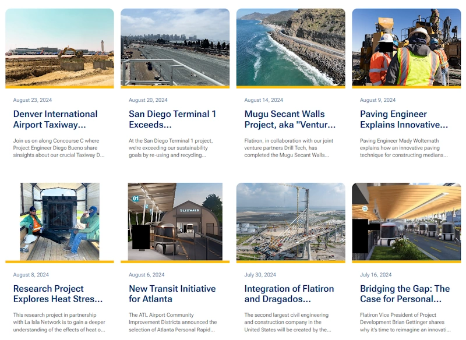Click the 'Flatiron Vice President of Project' excerpt
The width and height of the screenshot is (466, 340).
(x=405, y=322)
